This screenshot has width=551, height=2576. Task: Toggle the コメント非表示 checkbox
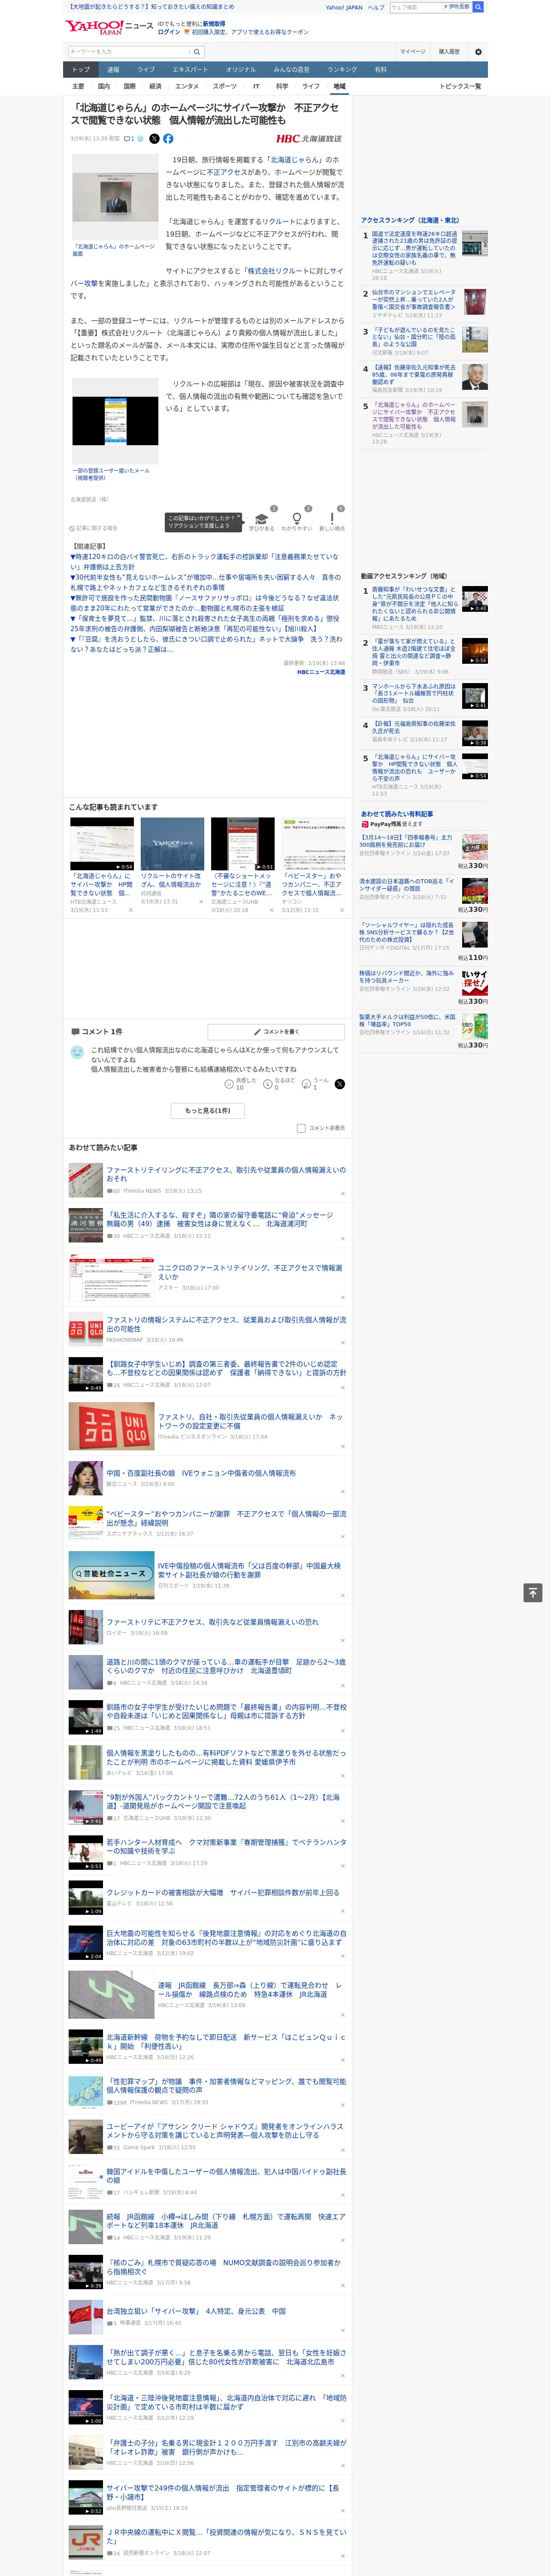[x=301, y=1128]
